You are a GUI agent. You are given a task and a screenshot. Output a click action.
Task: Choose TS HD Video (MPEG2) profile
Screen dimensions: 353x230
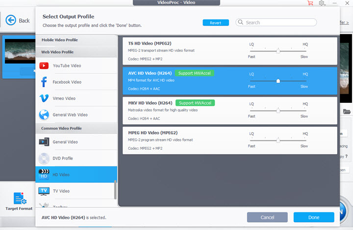click(x=230, y=51)
